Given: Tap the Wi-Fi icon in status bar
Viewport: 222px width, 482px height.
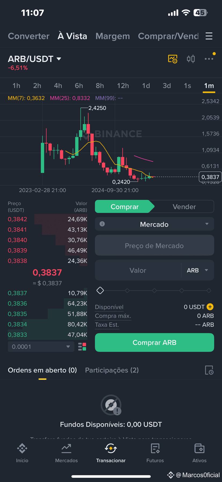Looking at the screenshot, I should [x=186, y=12].
